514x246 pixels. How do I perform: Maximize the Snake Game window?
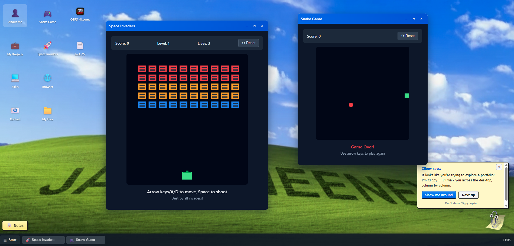pos(414,19)
